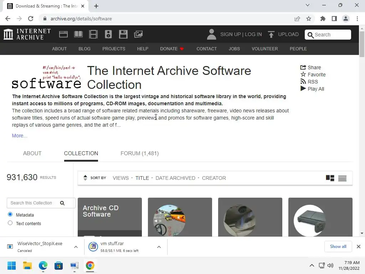Image resolution: width=365 pixels, height=274 pixels.
Task: Go back in the browser
Action: (8, 19)
